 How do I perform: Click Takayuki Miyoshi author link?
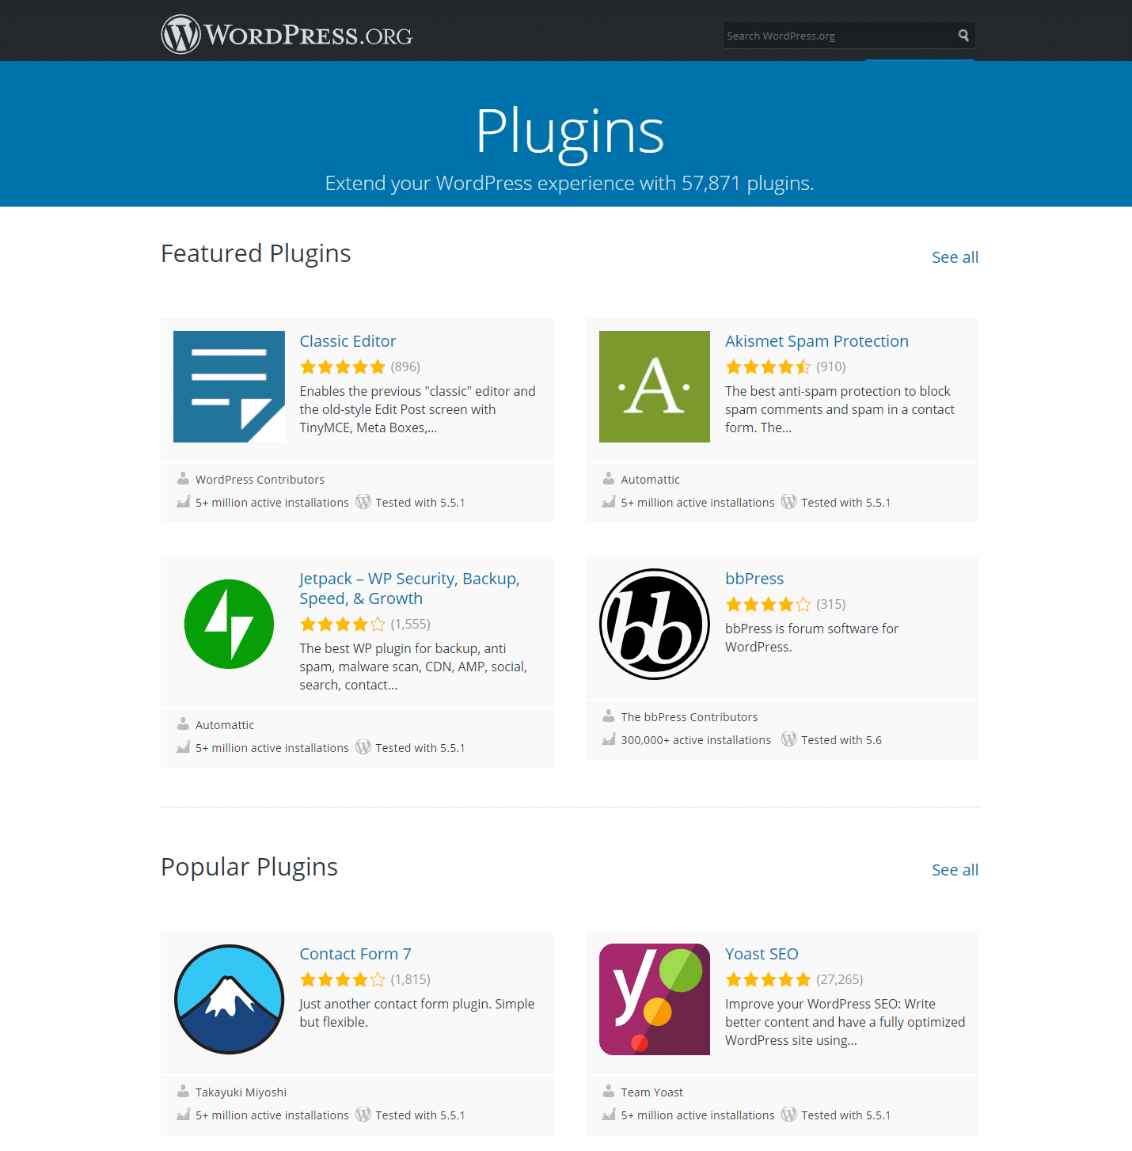pos(241,1092)
